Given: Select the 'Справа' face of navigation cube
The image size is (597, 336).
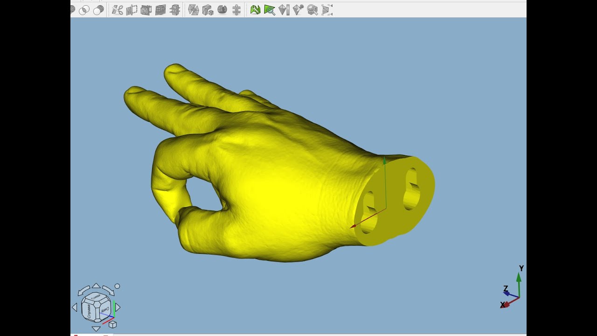Looking at the screenshot, I should [x=89, y=311].
